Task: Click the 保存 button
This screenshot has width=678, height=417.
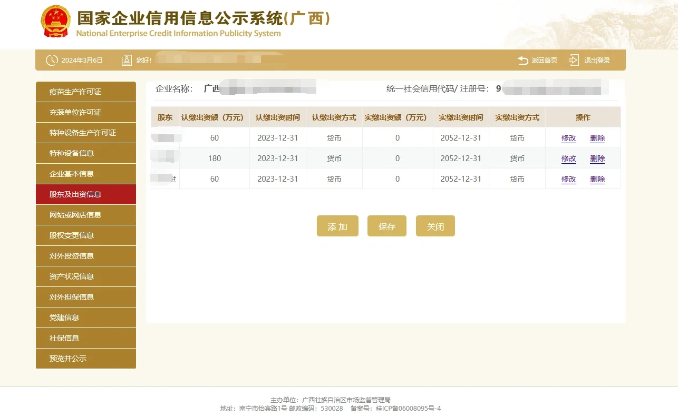Action: (387, 226)
